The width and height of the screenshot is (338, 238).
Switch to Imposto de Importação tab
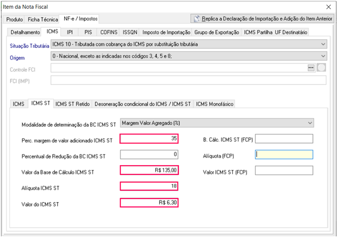167,32
